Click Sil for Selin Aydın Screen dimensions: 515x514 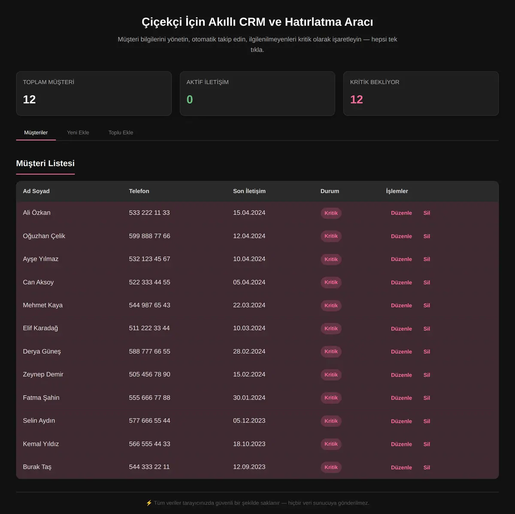point(427,421)
